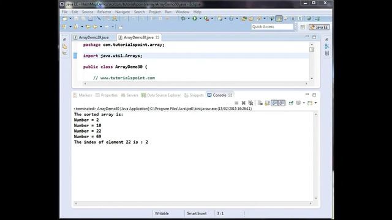Image resolution: width=392 pixels, height=220 pixels.
Task: Click the Restore icon atop left sidebar
Action: click(64, 40)
